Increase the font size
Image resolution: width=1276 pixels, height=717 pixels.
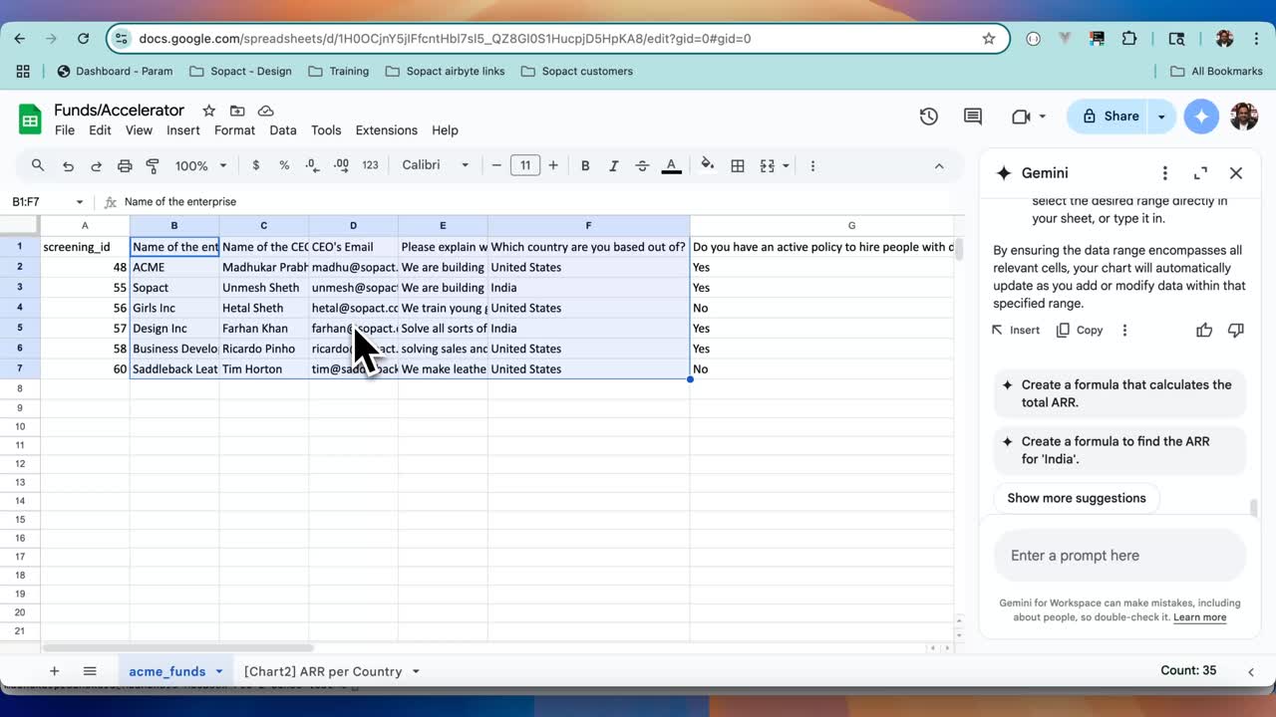pos(553,165)
